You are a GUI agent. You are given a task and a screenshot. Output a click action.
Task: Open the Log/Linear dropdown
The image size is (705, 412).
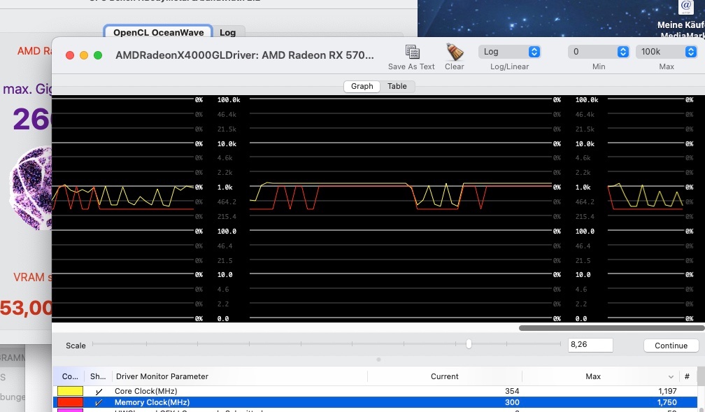[x=510, y=52]
